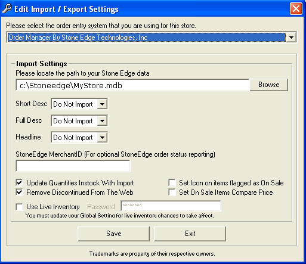Click the live inventory Password field

[x=171, y=206]
